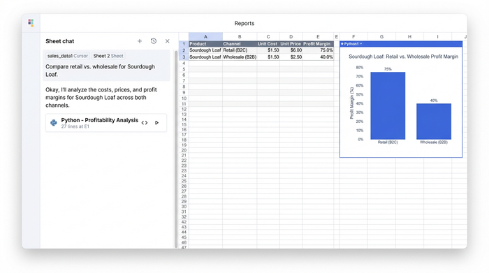Viewport: 489px width, 273px height.
Task: Click the 27 lines at E1 text
Action: tap(75, 126)
